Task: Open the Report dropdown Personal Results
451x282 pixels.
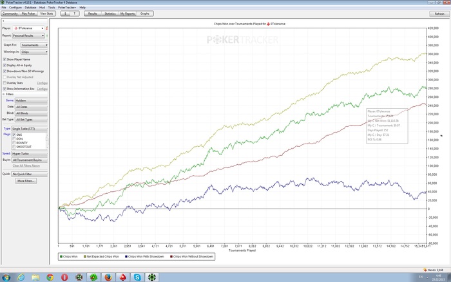Action: click(x=28, y=35)
